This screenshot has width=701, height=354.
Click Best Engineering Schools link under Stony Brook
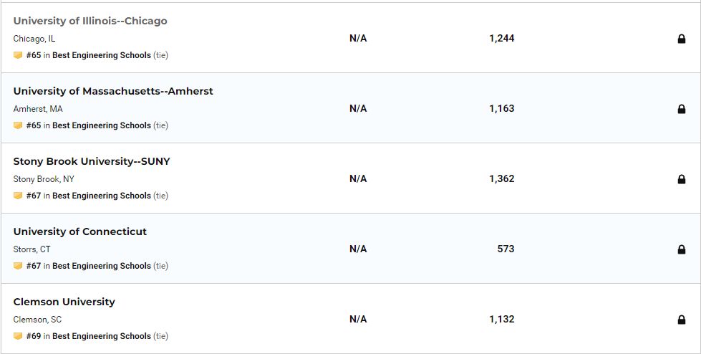(x=102, y=196)
